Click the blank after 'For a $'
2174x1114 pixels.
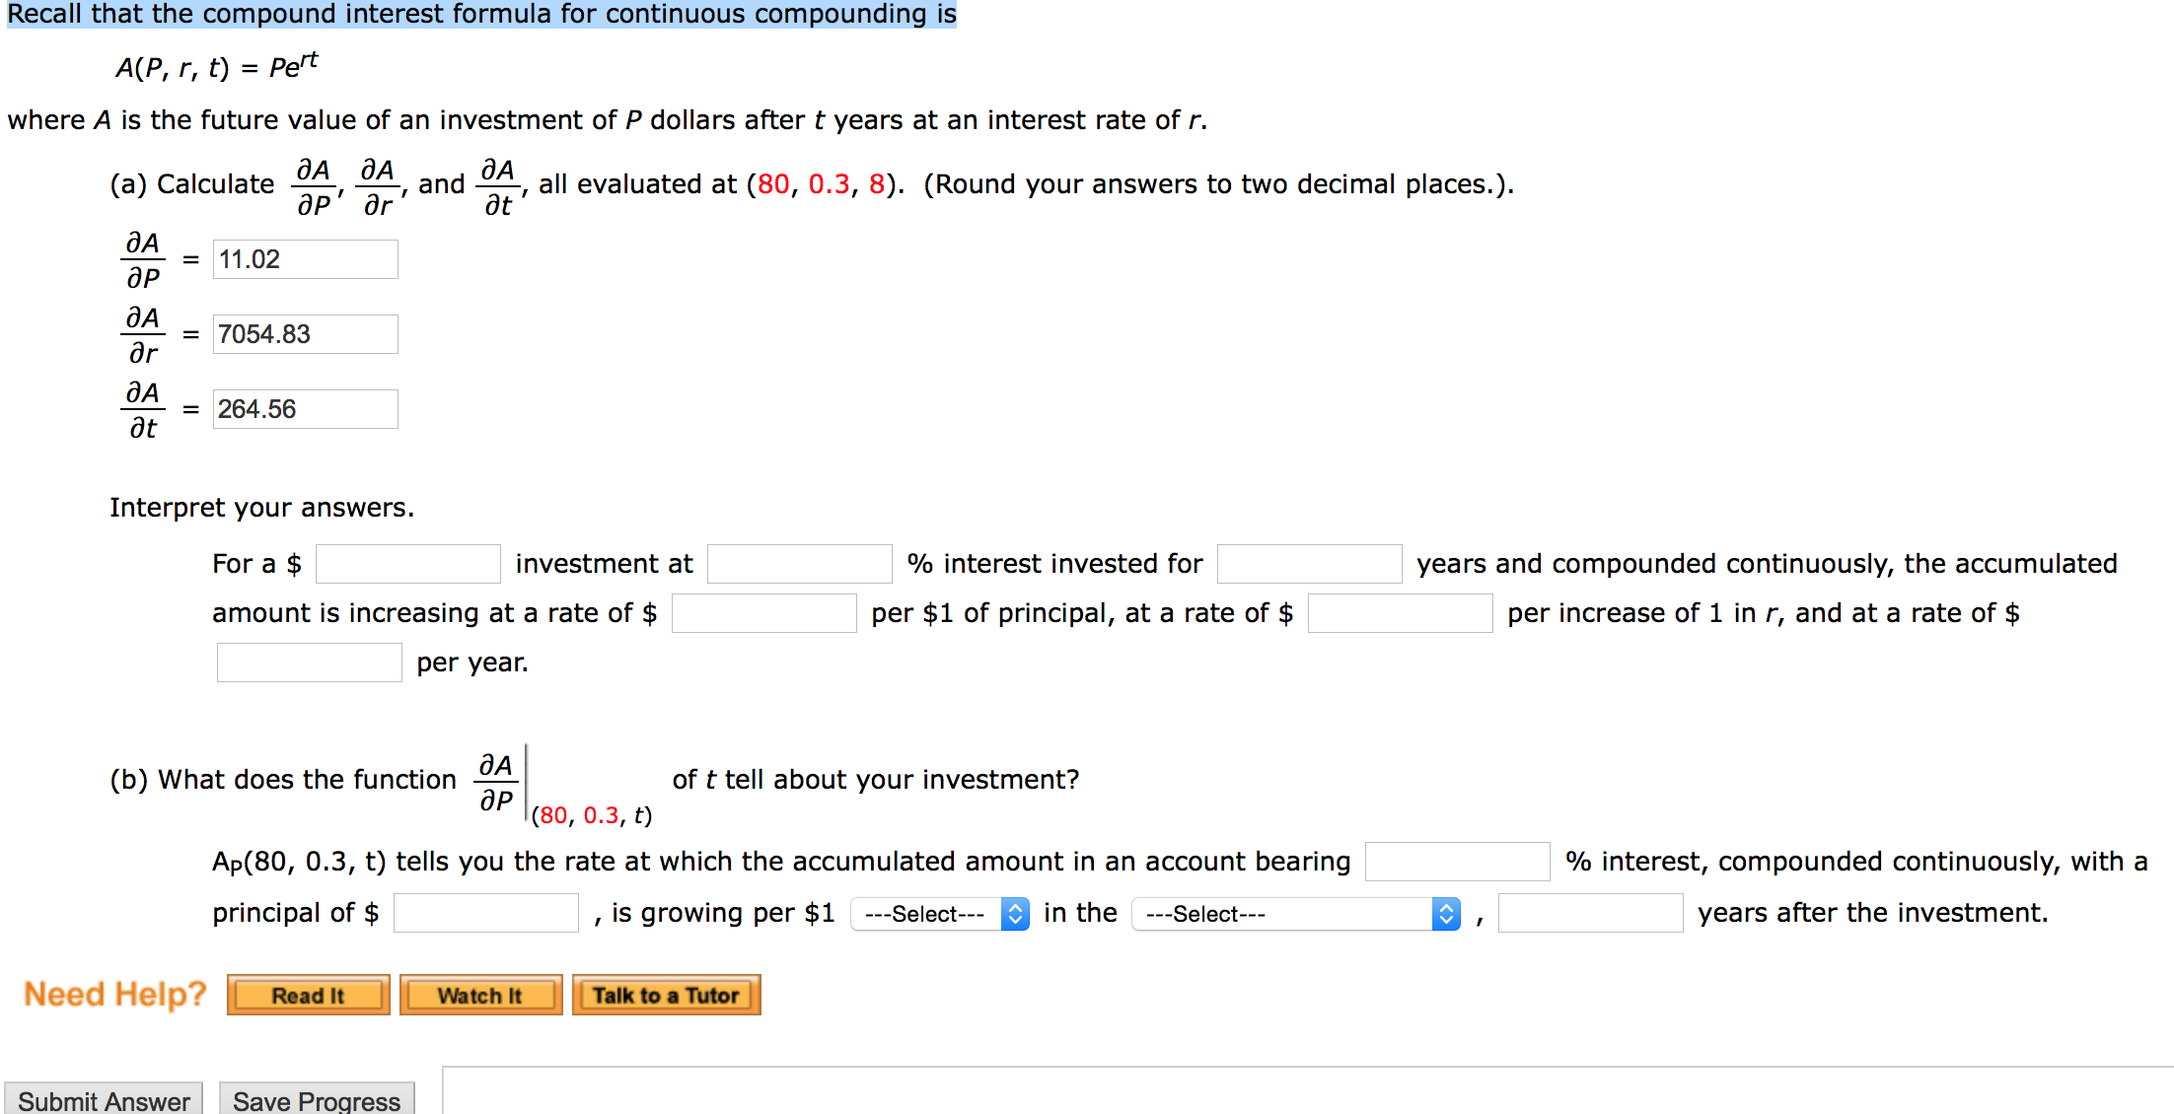pos(408,564)
